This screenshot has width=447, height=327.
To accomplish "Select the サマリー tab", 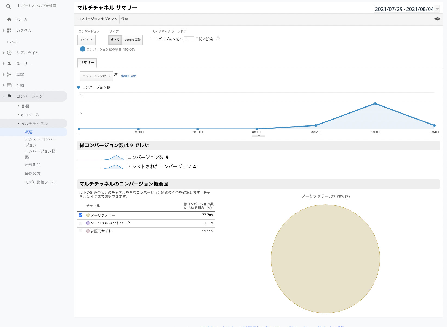I will pyautogui.click(x=87, y=63).
